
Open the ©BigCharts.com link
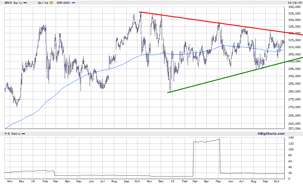pyautogui.click(x=271, y=134)
